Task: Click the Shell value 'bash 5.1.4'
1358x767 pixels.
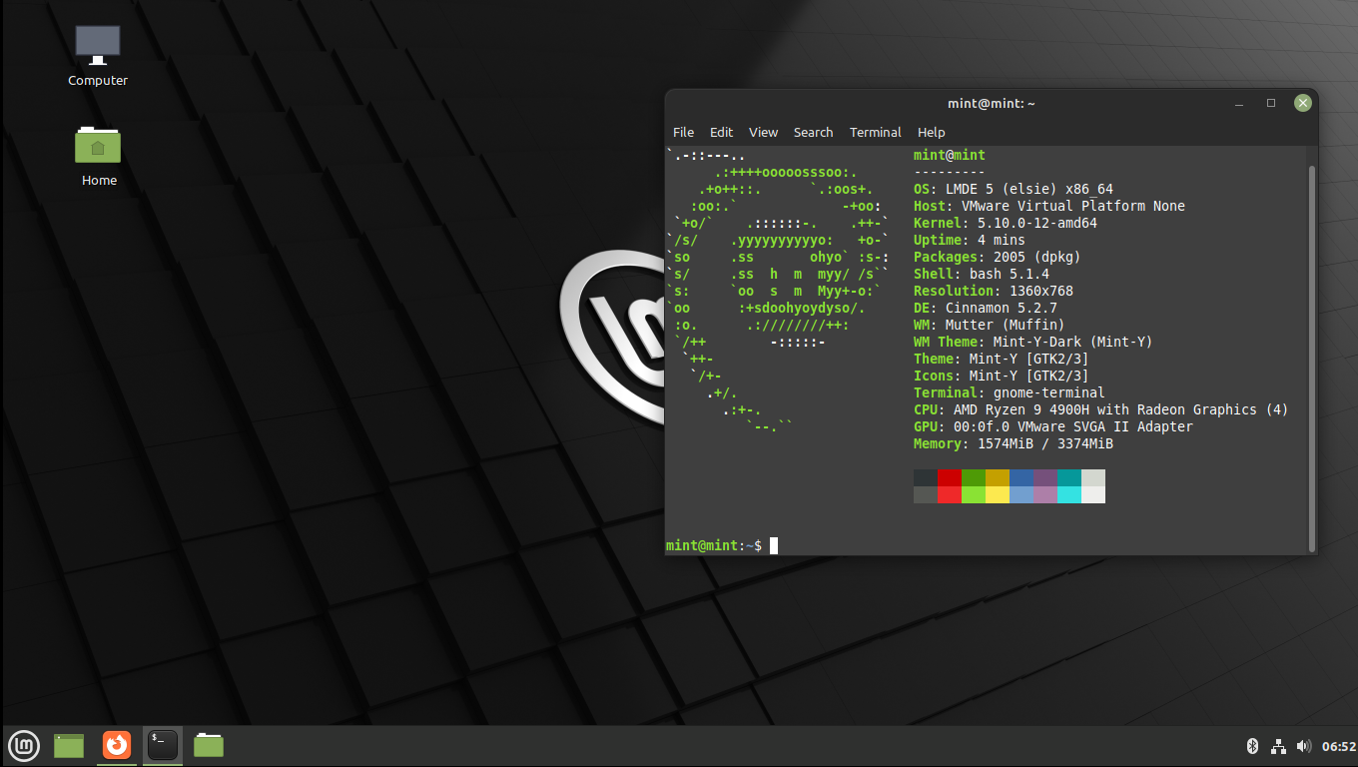Action: tap(1010, 274)
